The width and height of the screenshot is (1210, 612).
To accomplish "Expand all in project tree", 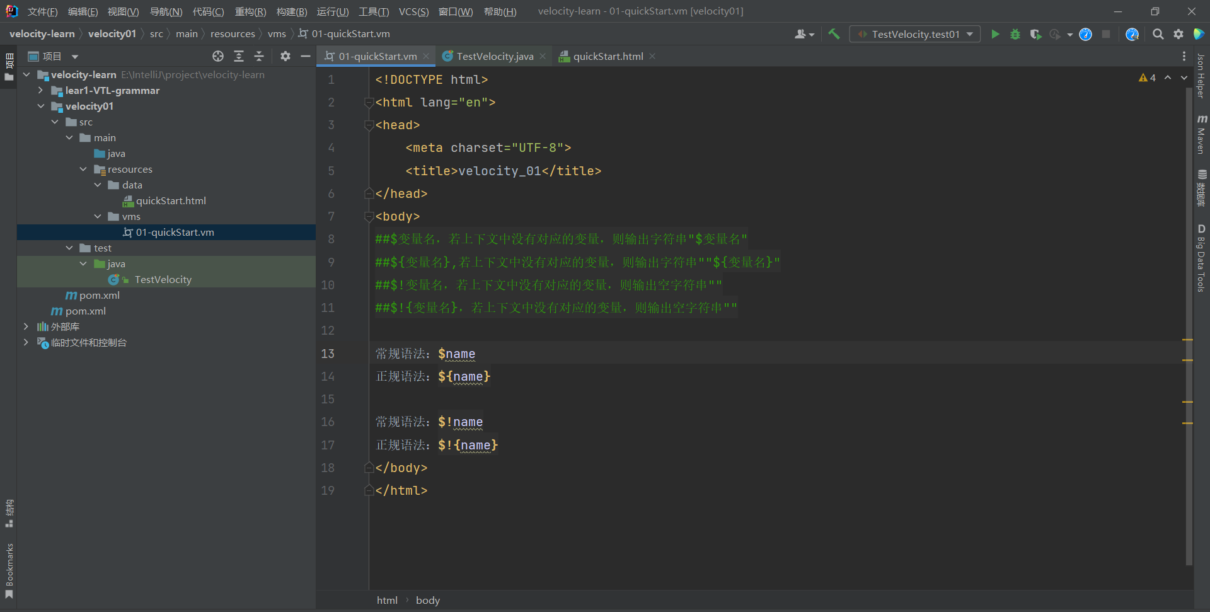I will (x=239, y=56).
